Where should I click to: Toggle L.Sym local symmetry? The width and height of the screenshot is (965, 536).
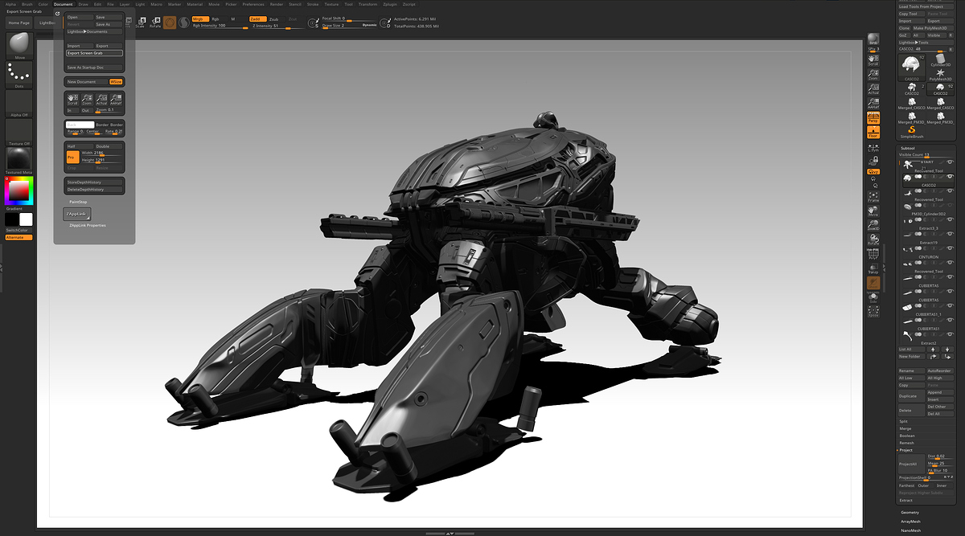(x=873, y=147)
